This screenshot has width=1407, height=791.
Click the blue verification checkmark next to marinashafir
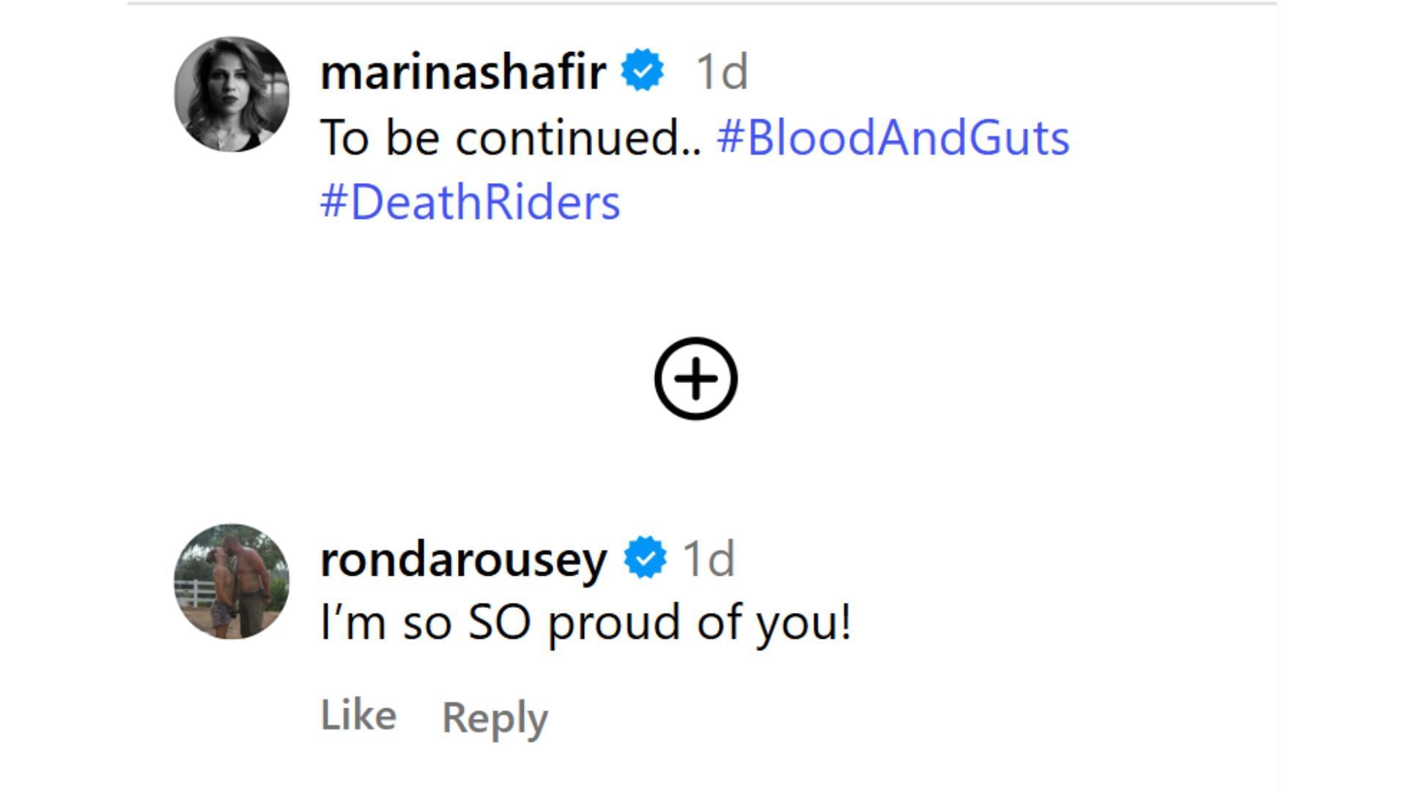642,70
